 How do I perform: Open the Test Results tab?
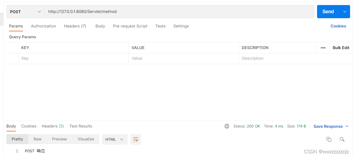[x=81, y=126]
